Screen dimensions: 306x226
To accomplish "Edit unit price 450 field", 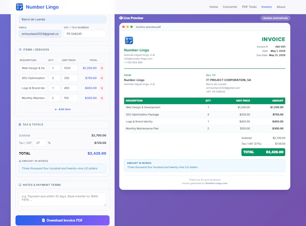I will [x=70, y=88].
